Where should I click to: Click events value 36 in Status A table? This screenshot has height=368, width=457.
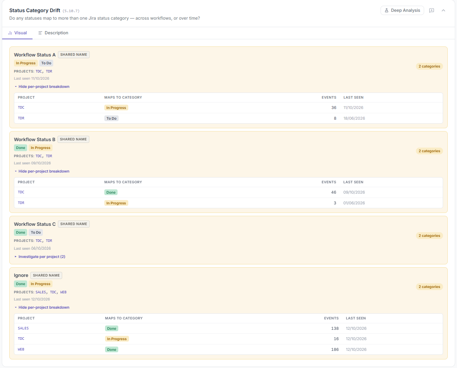click(334, 108)
